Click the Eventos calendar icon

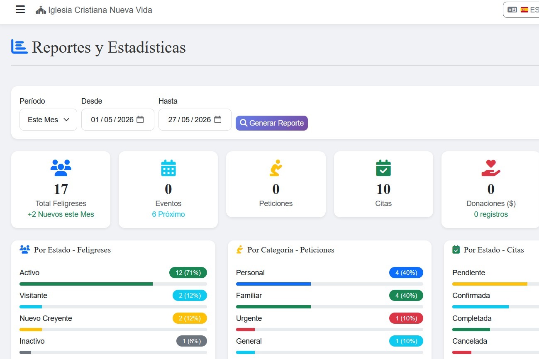[x=168, y=168]
